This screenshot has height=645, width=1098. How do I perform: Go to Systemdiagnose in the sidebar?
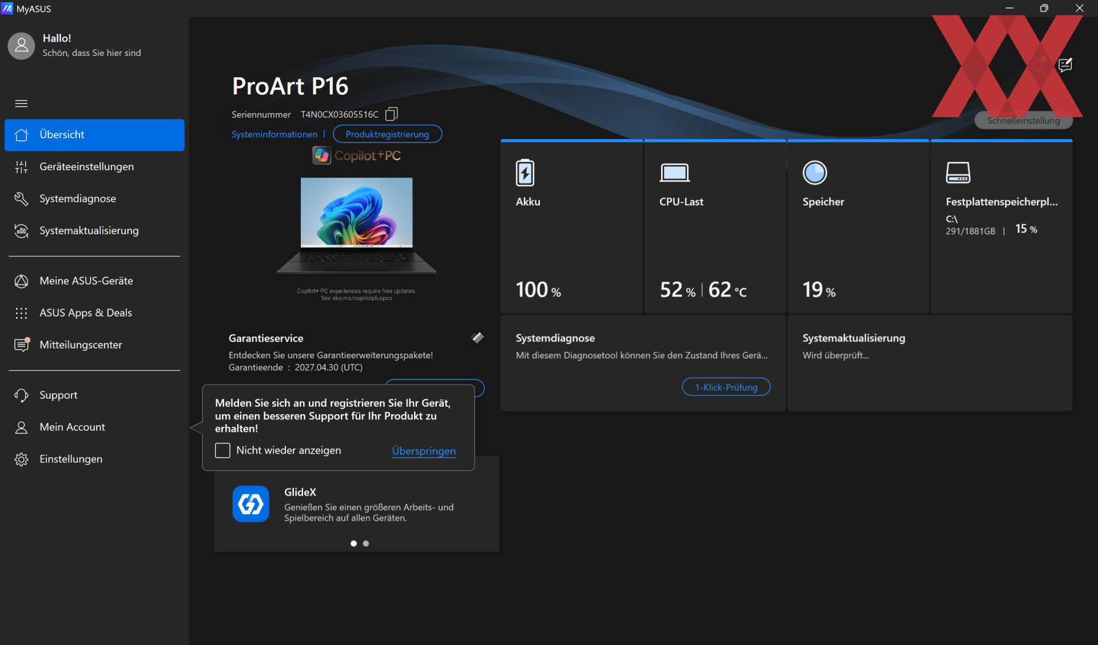[x=94, y=199]
